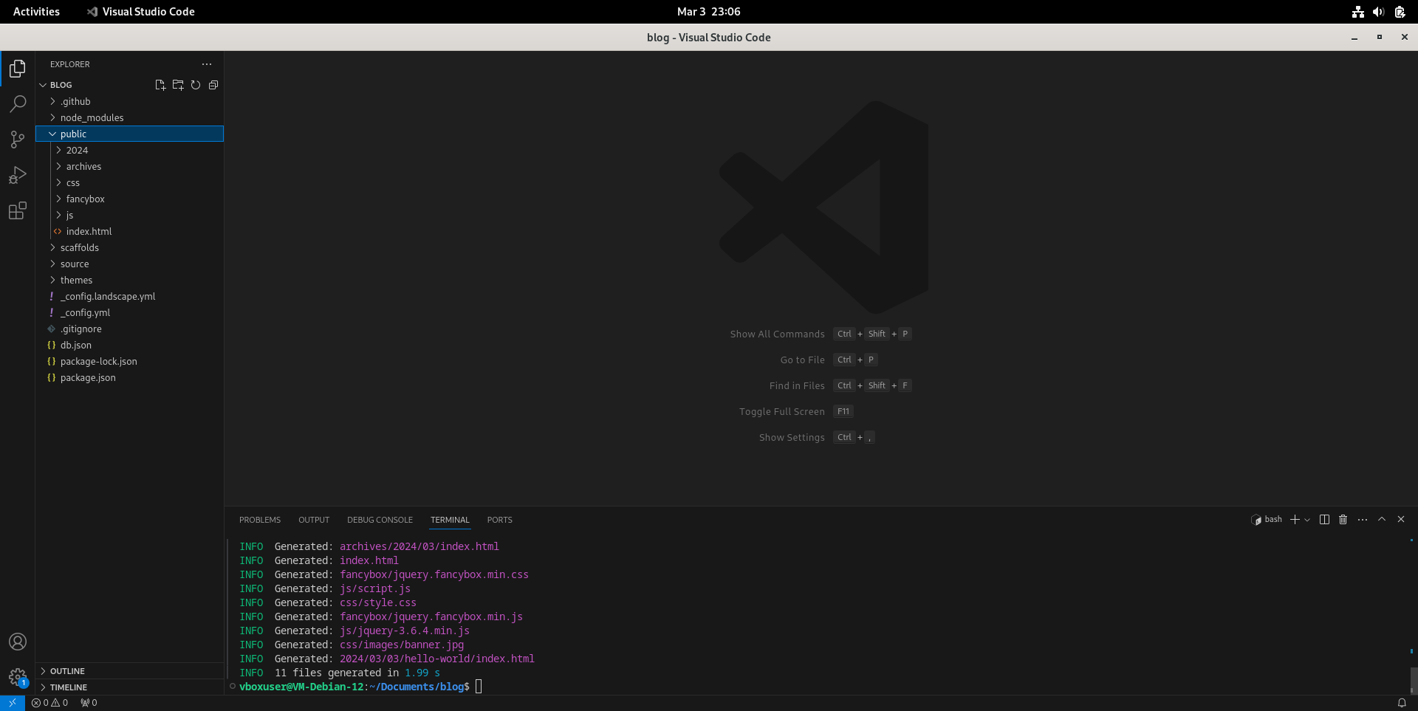The image size is (1418, 711).
Task: Open the .gitignore file
Action: pos(129,329)
